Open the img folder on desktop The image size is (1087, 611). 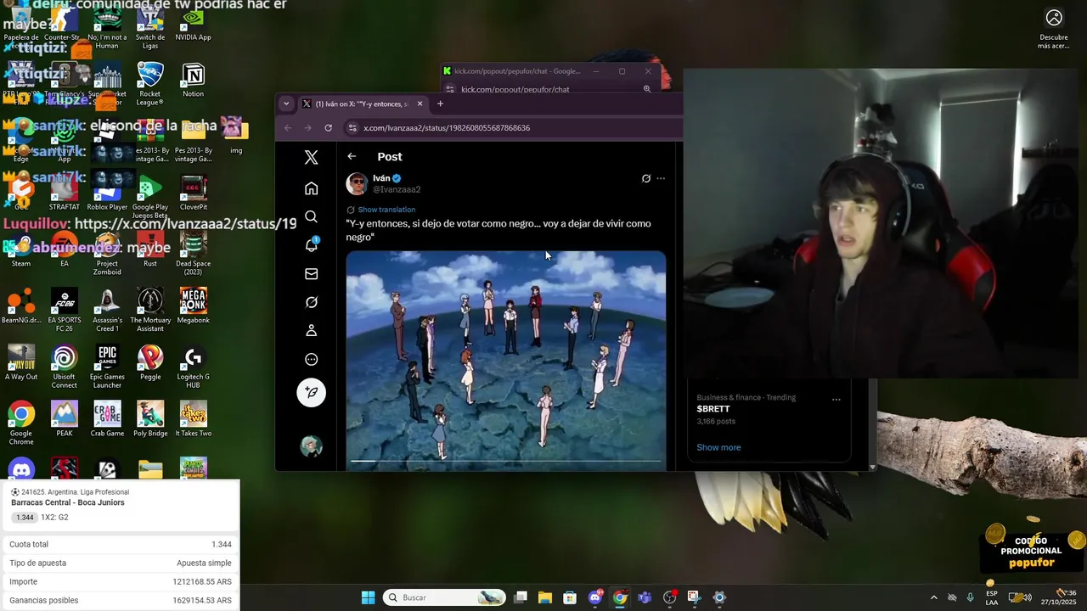(x=236, y=136)
